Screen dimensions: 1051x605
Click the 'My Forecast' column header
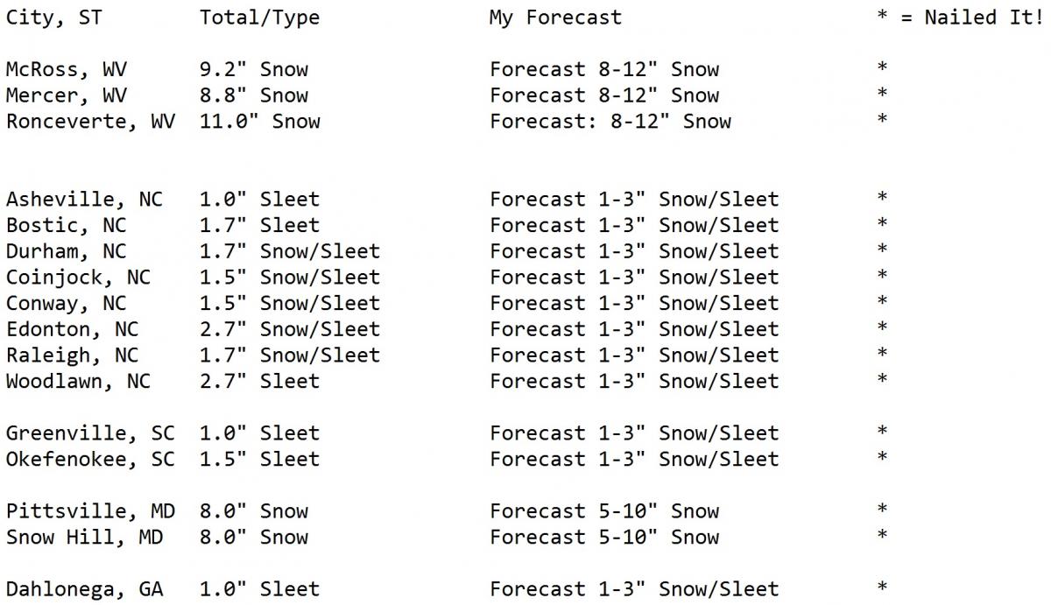pyautogui.click(x=555, y=18)
